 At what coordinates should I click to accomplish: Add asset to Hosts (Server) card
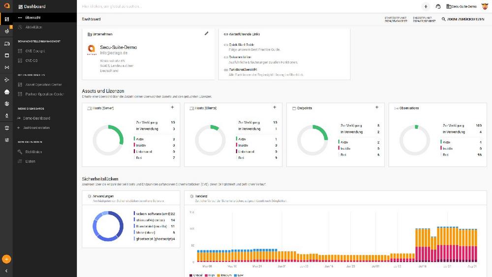(x=172, y=107)
